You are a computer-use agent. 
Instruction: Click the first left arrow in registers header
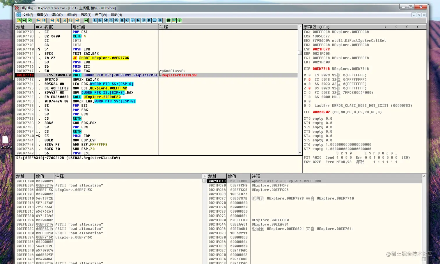tap(385, 27)
